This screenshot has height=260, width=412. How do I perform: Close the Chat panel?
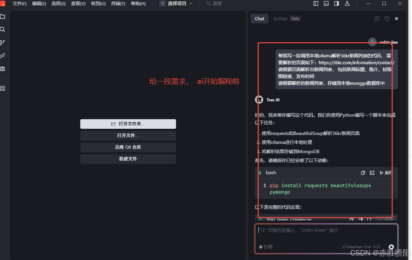(x=396, y=19)
